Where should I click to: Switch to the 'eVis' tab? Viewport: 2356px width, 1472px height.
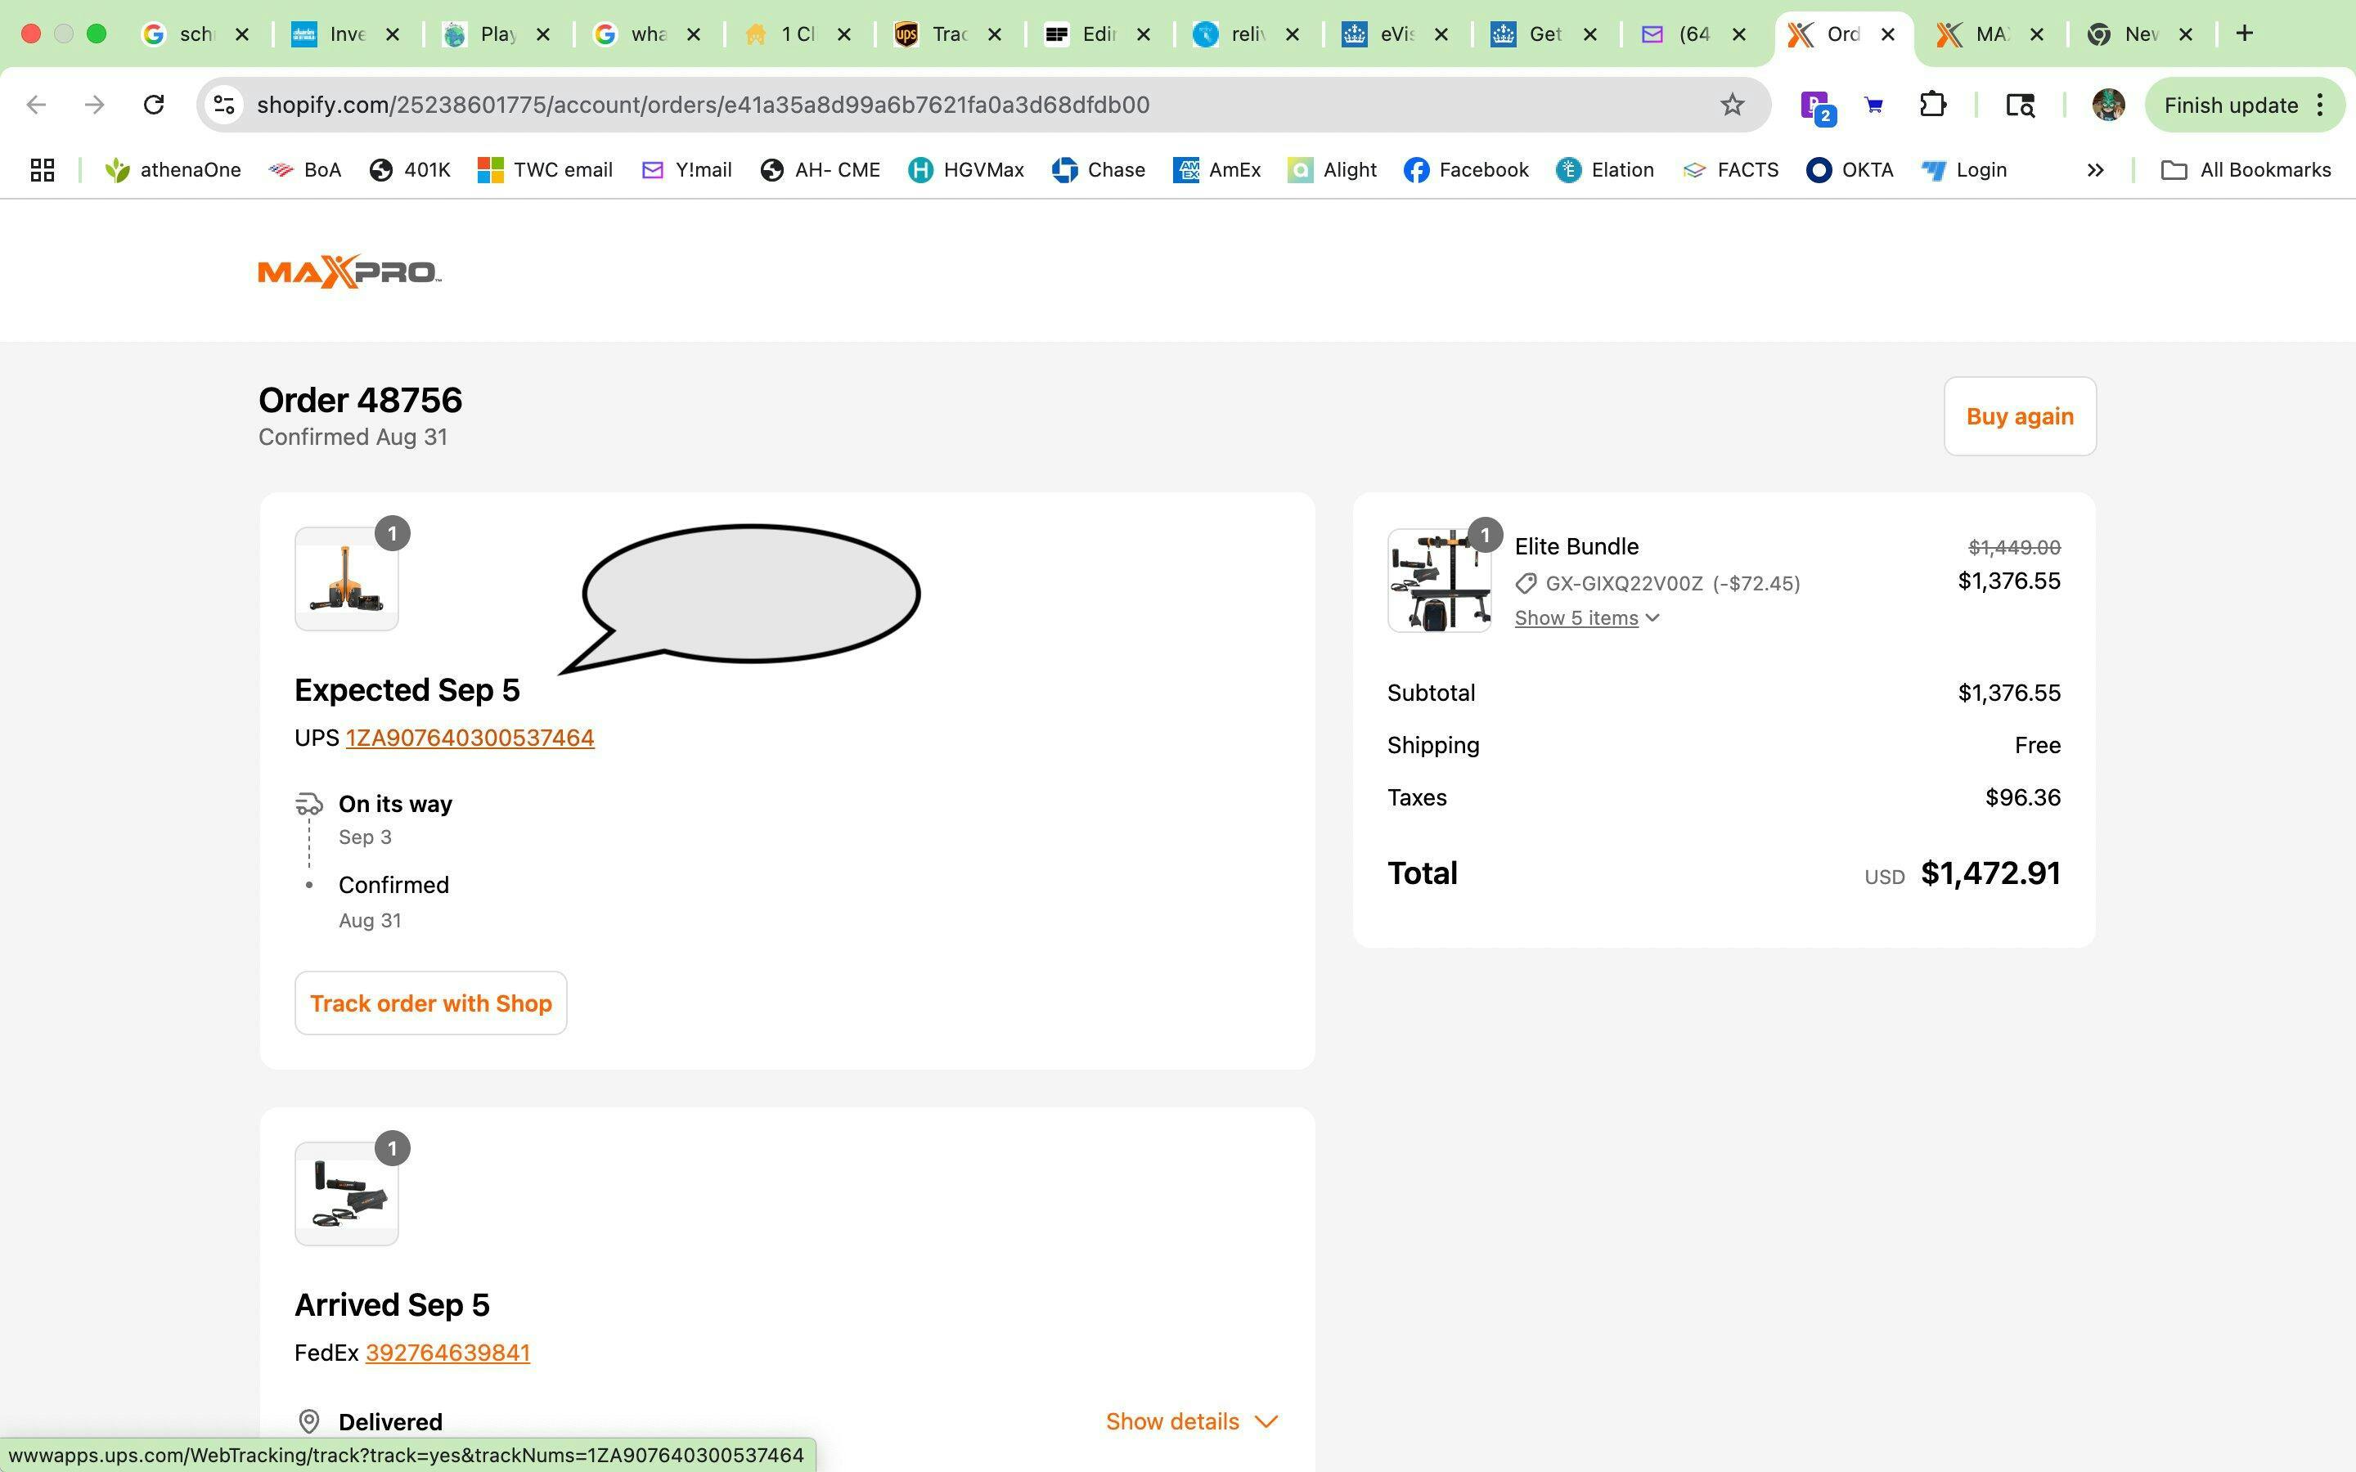coord(1395,34)
